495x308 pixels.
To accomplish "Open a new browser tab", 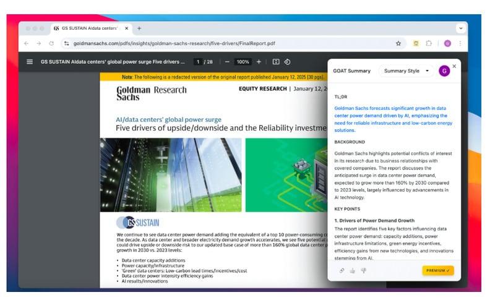I will (x=139, y=28).
